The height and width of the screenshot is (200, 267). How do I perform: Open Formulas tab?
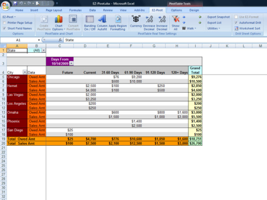(x=76, y=10)
